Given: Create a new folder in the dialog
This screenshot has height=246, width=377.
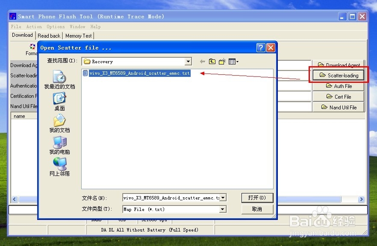Looking at the screenshot, I should pos(222,62).
